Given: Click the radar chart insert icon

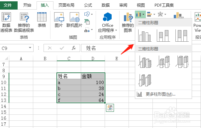Looking at the screenshot, I should 160,14.
